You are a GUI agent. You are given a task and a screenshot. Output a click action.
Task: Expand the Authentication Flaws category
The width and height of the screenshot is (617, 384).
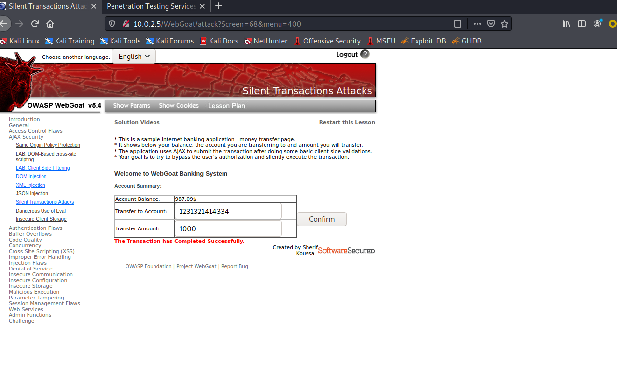pos(36,228)
